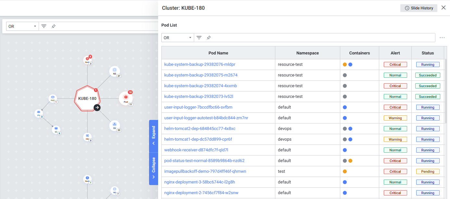Pin the Pod List filter bar
Viewport: 450px width, 199px height.
point(209,38)
